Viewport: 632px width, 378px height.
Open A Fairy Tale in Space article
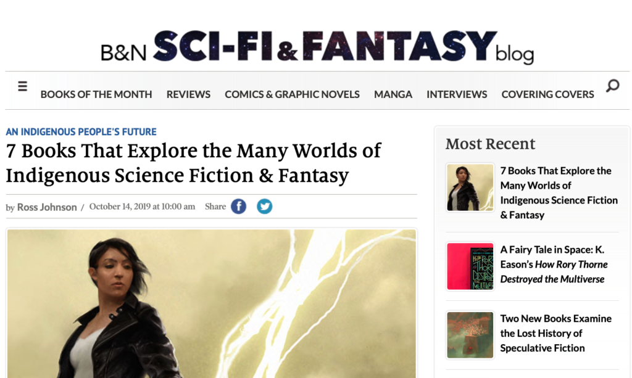tap(554, 265)
